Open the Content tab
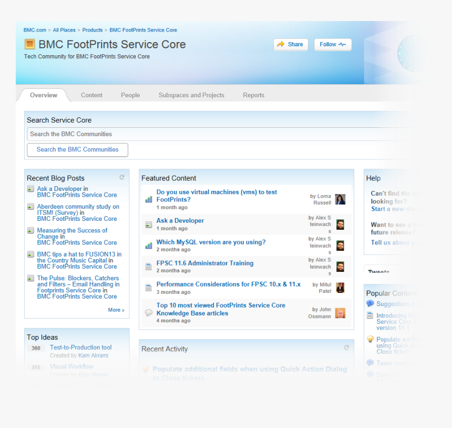 click(91, 95)
